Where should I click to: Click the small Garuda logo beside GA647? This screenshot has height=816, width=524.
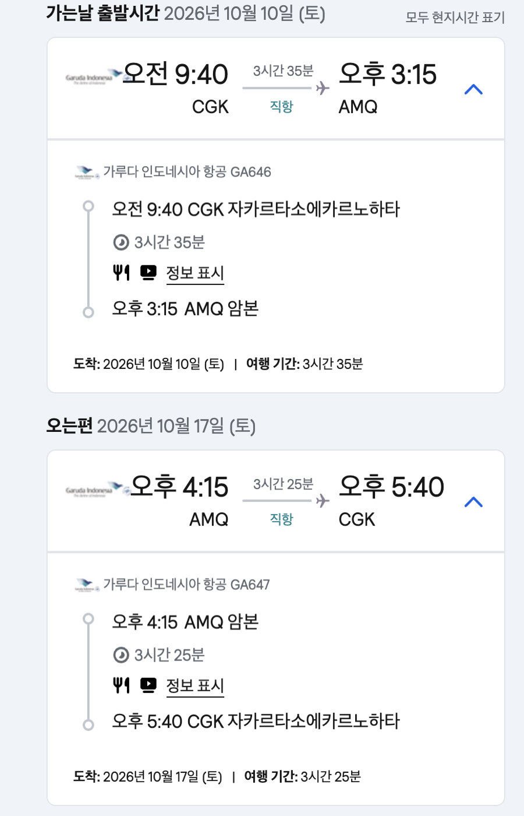87,585
